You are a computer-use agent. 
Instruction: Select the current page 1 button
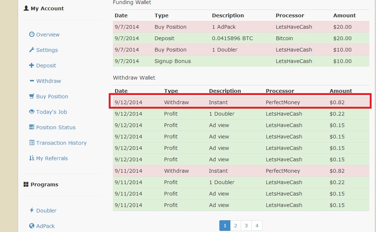click(225, 226)
